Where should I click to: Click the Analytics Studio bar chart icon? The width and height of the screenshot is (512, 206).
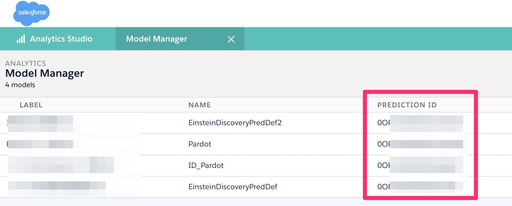point(21,39)
